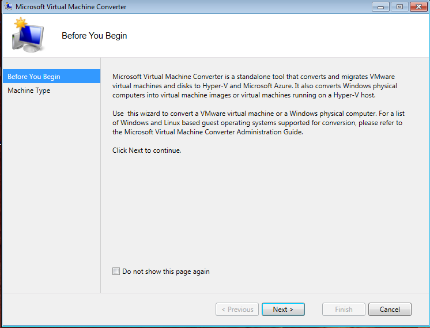Click the disabled Finish button
Image resolution: width=430 pixels, height=328 pixels.
344,310
